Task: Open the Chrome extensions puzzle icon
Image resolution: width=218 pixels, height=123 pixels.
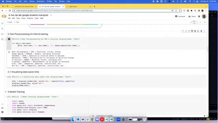Action: (191, 11)
